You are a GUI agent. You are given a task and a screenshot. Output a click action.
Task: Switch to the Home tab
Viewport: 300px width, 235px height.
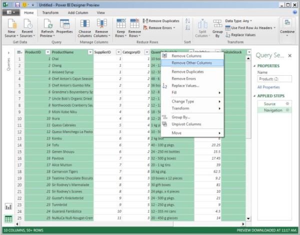(29, 13)
